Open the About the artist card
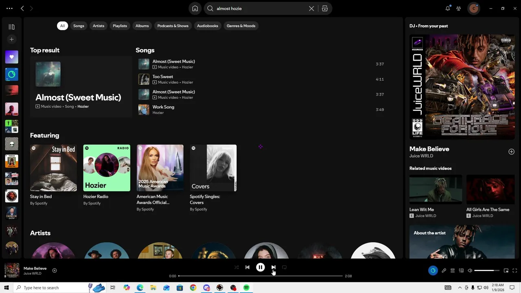 click(462, 242)
